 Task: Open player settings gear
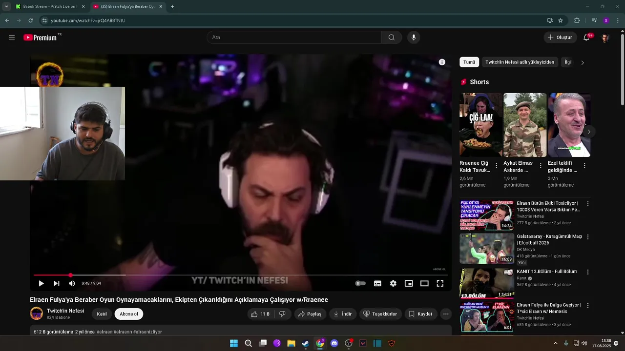[x=393, y=283]
